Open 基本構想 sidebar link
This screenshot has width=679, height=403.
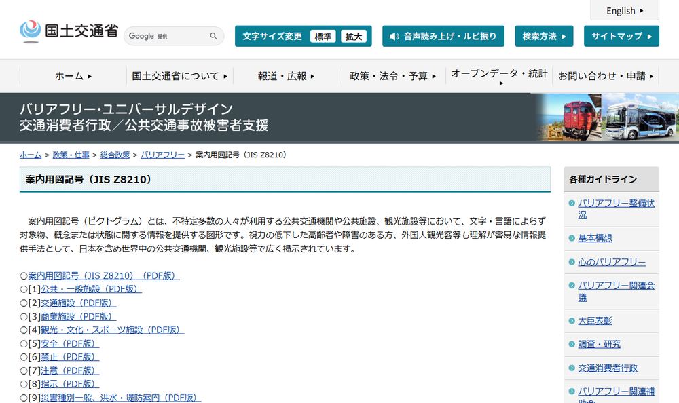pos(595,238)
